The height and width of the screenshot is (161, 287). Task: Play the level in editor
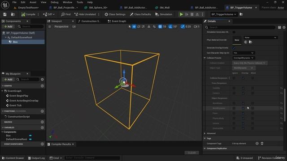[181, 14]
